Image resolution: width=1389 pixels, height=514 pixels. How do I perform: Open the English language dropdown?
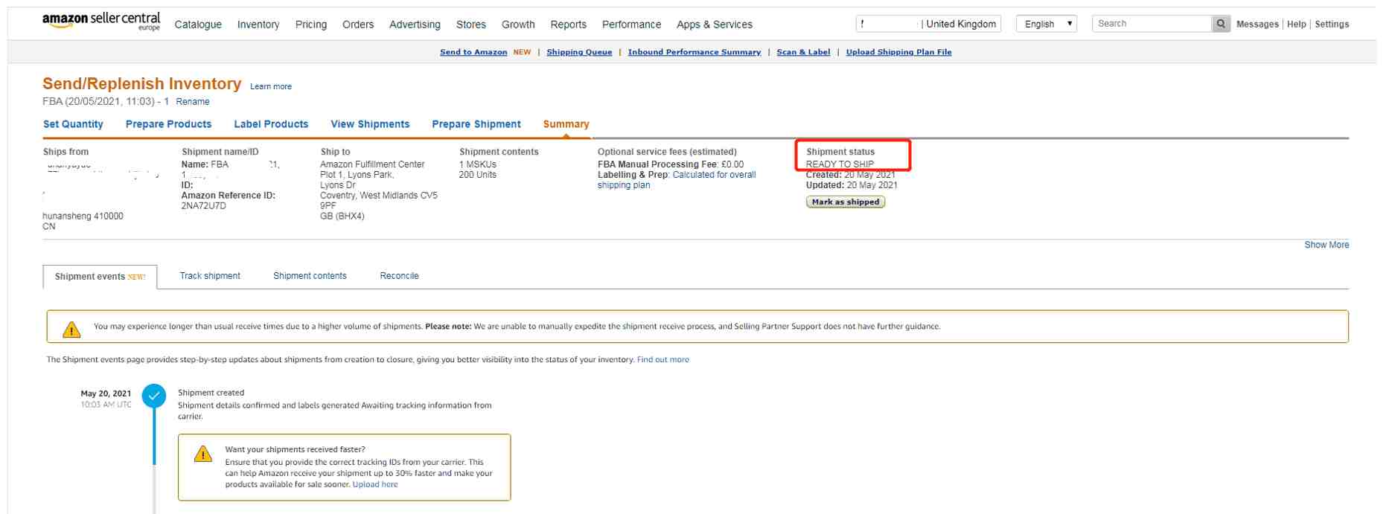click(x=1047, y=24)
